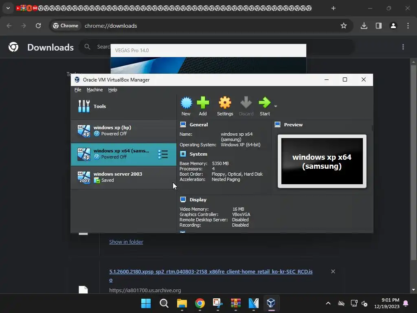Click the VirtualBox logo in title bar
The height and width of the screenshot is (313, 417).
pyautogui.click(x=77, y=79)
